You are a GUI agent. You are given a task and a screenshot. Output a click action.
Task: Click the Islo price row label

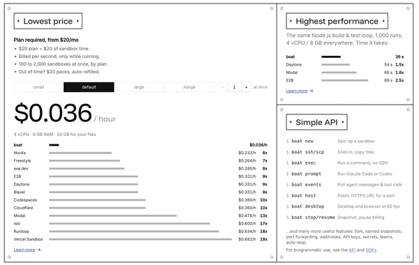pos(17,224)
